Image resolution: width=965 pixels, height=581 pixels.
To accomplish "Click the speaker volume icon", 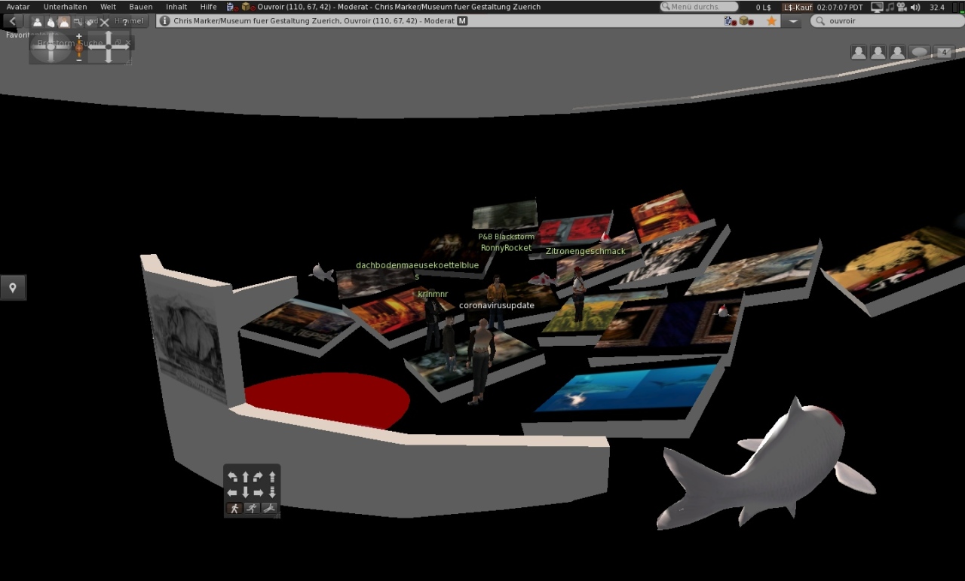I will pos(915,7).
